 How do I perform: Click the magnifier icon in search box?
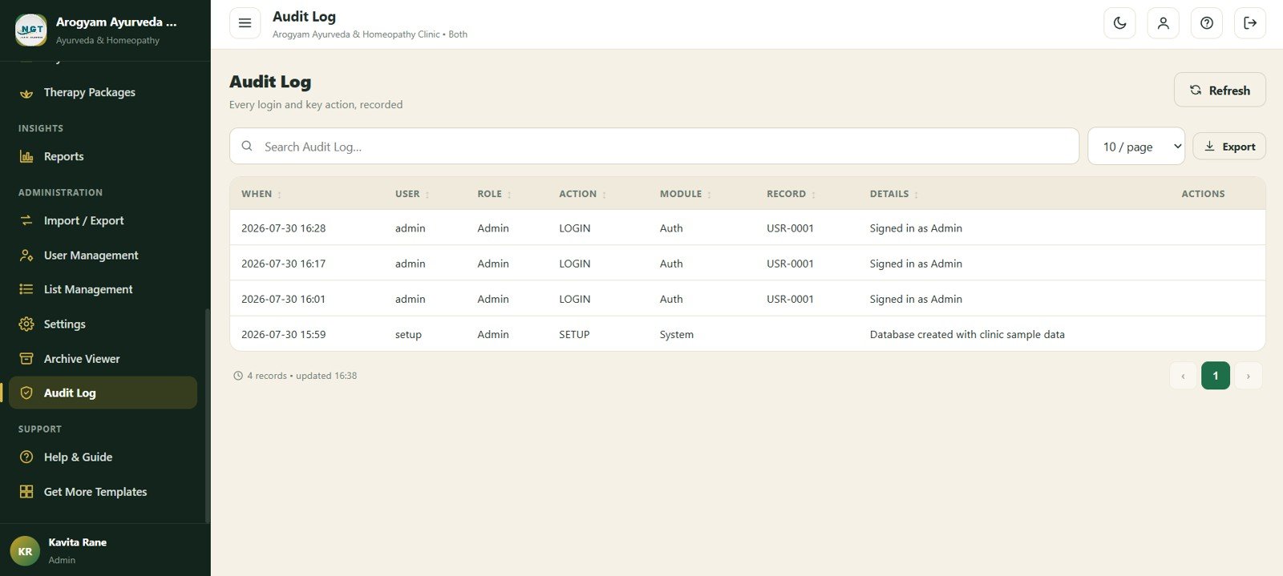point(247,146)
